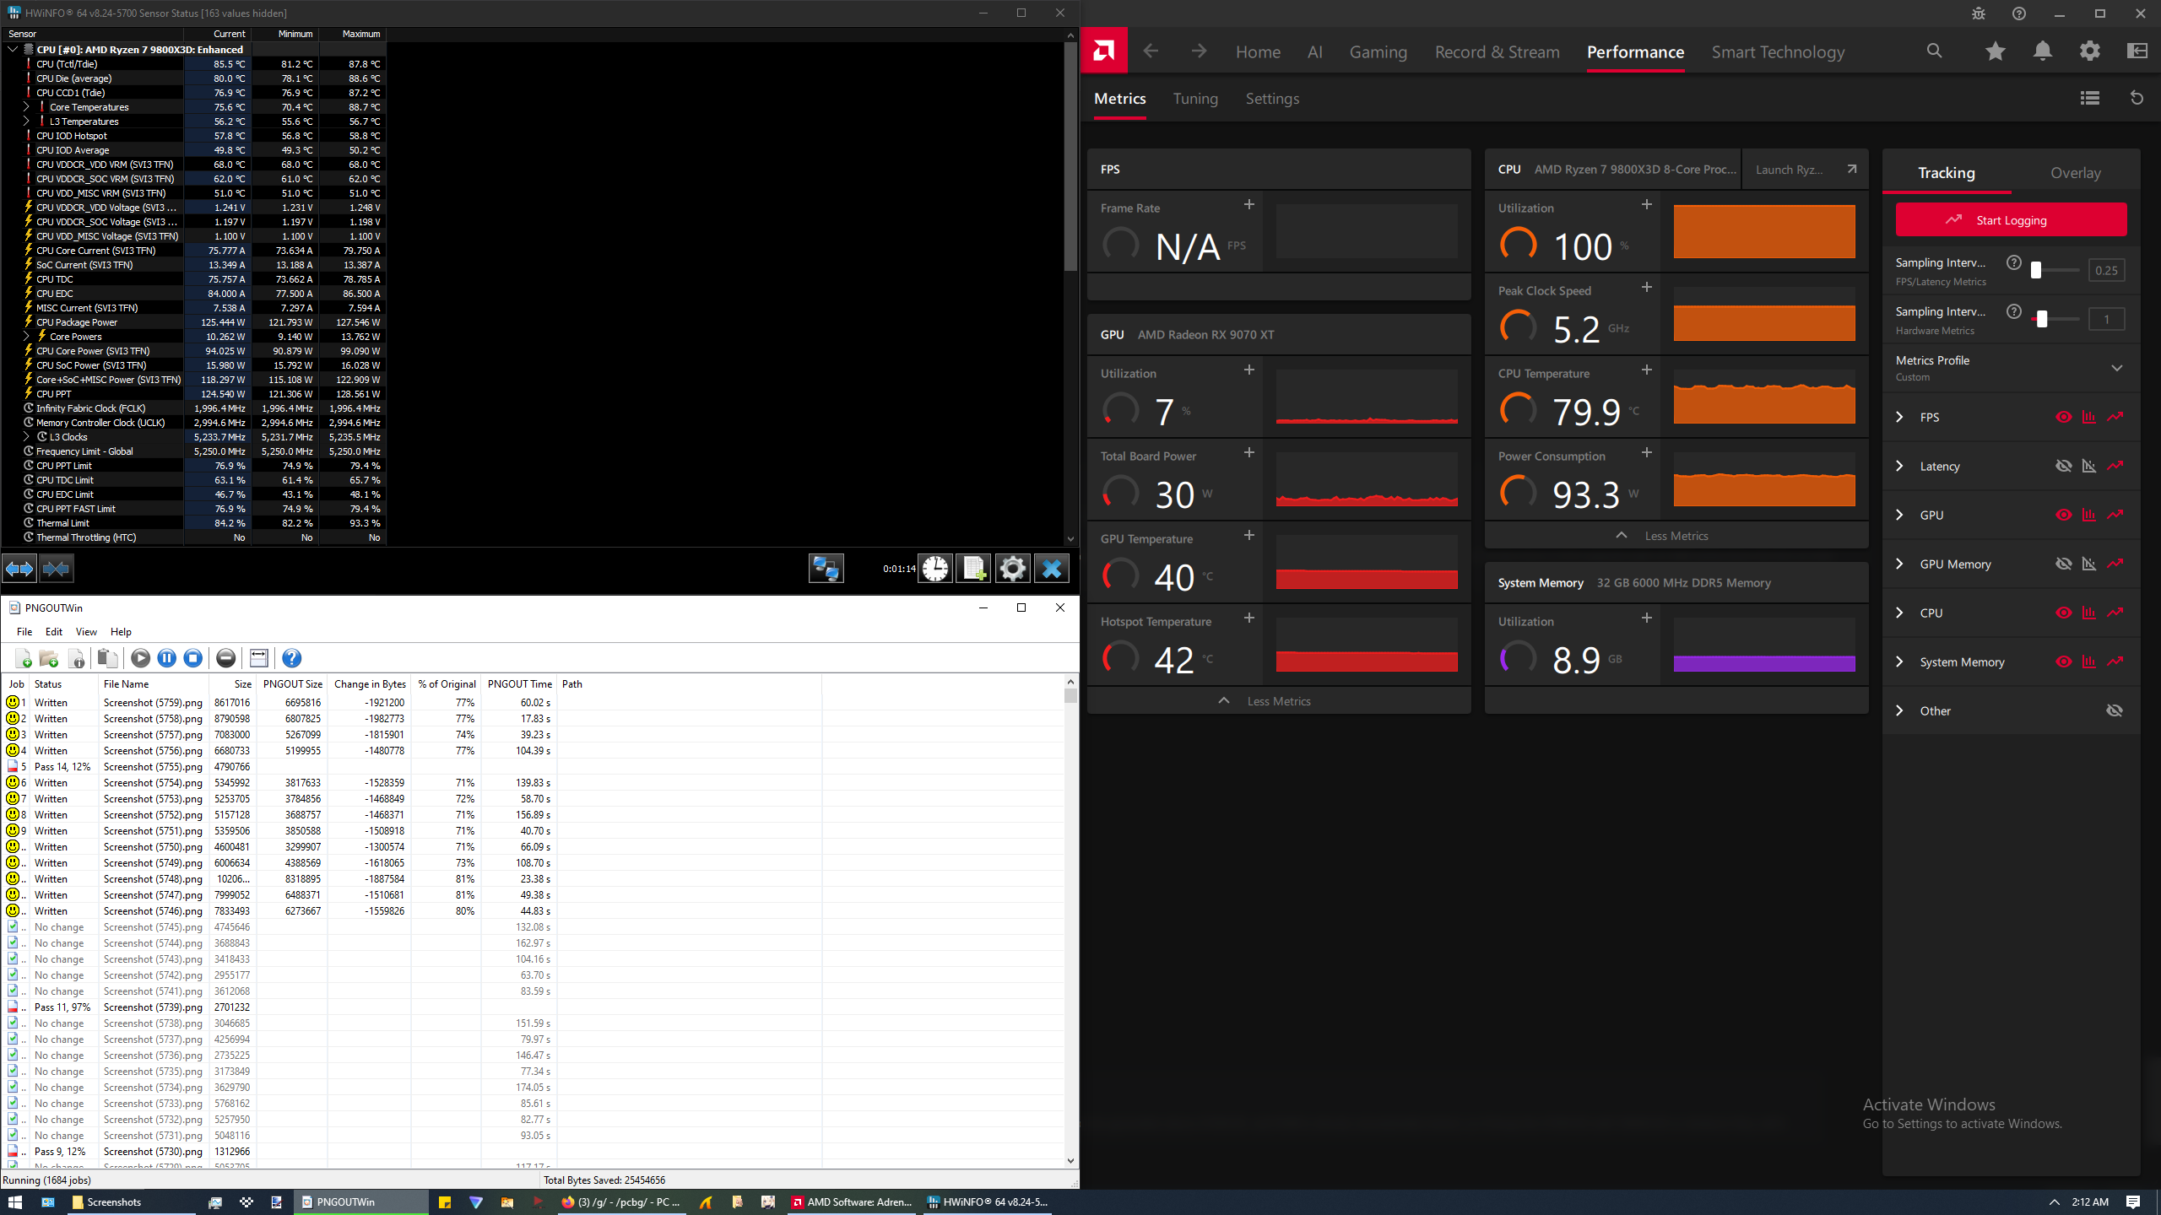The height and width of the screenshot is (1215, 2161).
Task: Pause the PNGOUTWin job queue
Action: [x=167, y=658]
